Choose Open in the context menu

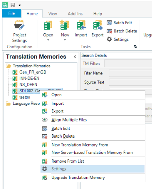[92, 95]
